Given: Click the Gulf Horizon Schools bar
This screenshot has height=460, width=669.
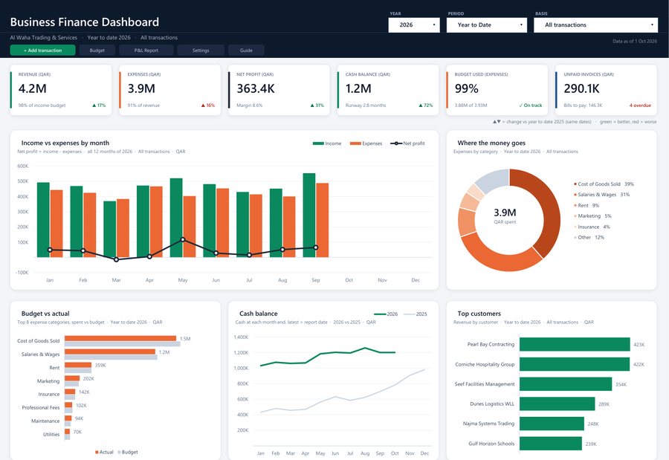Looking at the screenshot, I should coord(551,444).
